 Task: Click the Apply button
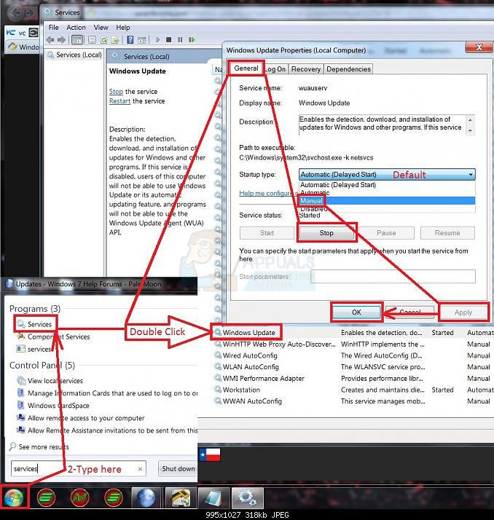pyautogui.click(x=463, y=312)
